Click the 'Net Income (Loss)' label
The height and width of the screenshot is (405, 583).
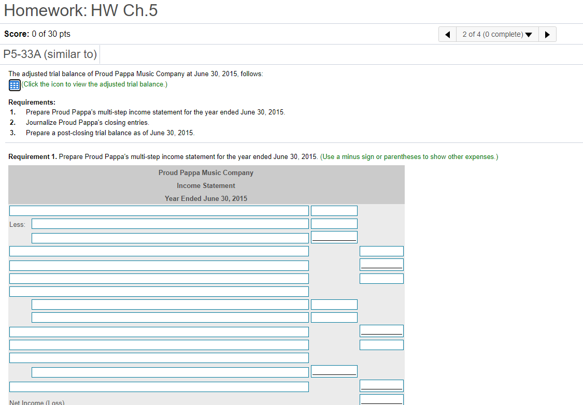tap(37, 402)
